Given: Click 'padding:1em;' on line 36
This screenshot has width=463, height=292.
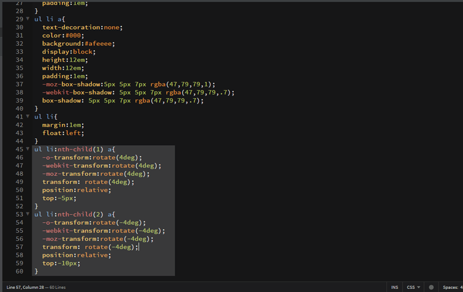Looking at the screenshot, I should point(65,76).
